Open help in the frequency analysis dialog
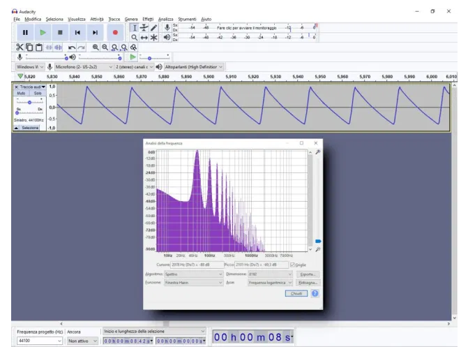The width and height of the screenshot is (461, 347). [315, 293]
